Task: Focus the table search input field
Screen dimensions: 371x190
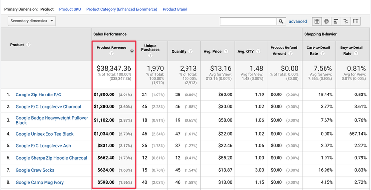Action: point(248,21)
